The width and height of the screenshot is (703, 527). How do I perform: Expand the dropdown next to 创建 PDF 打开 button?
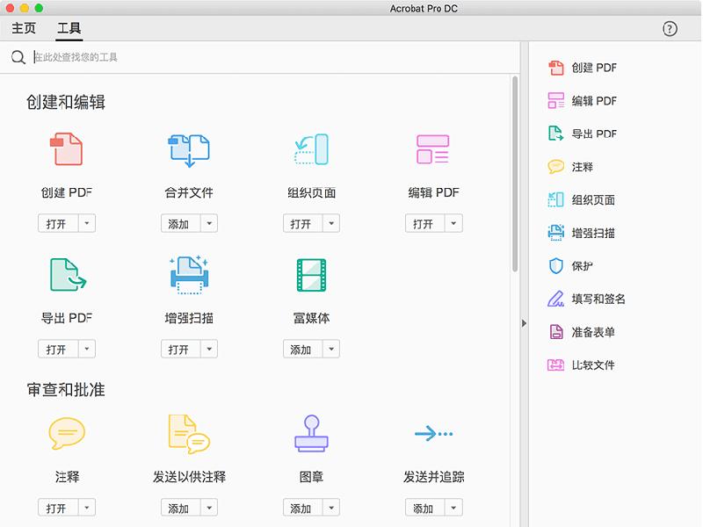pyautogui.click(x=87, y=223)
